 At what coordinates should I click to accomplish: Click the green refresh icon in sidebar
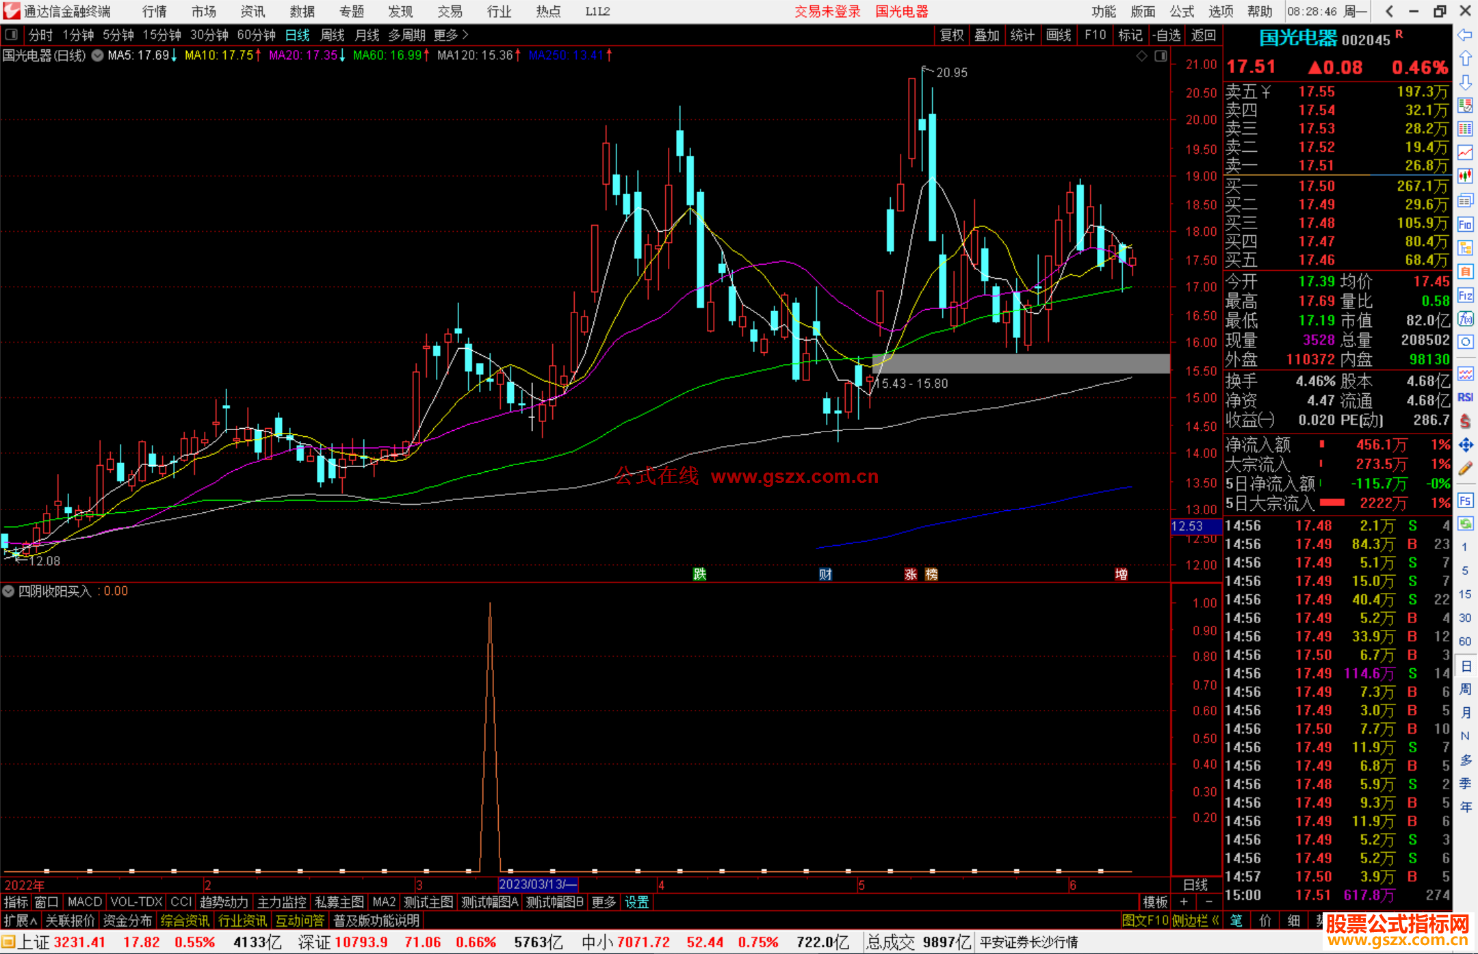(x=1465, y=524)
